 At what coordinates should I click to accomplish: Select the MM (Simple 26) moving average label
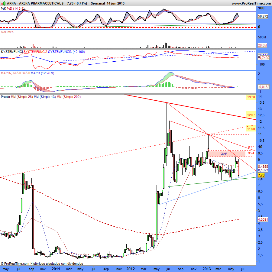22,97
